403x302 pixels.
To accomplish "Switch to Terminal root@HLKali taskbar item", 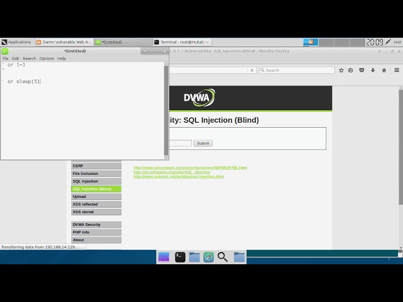I will (183, 42).
